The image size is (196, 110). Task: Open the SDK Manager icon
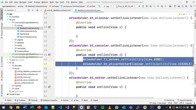tap(187, 6)
